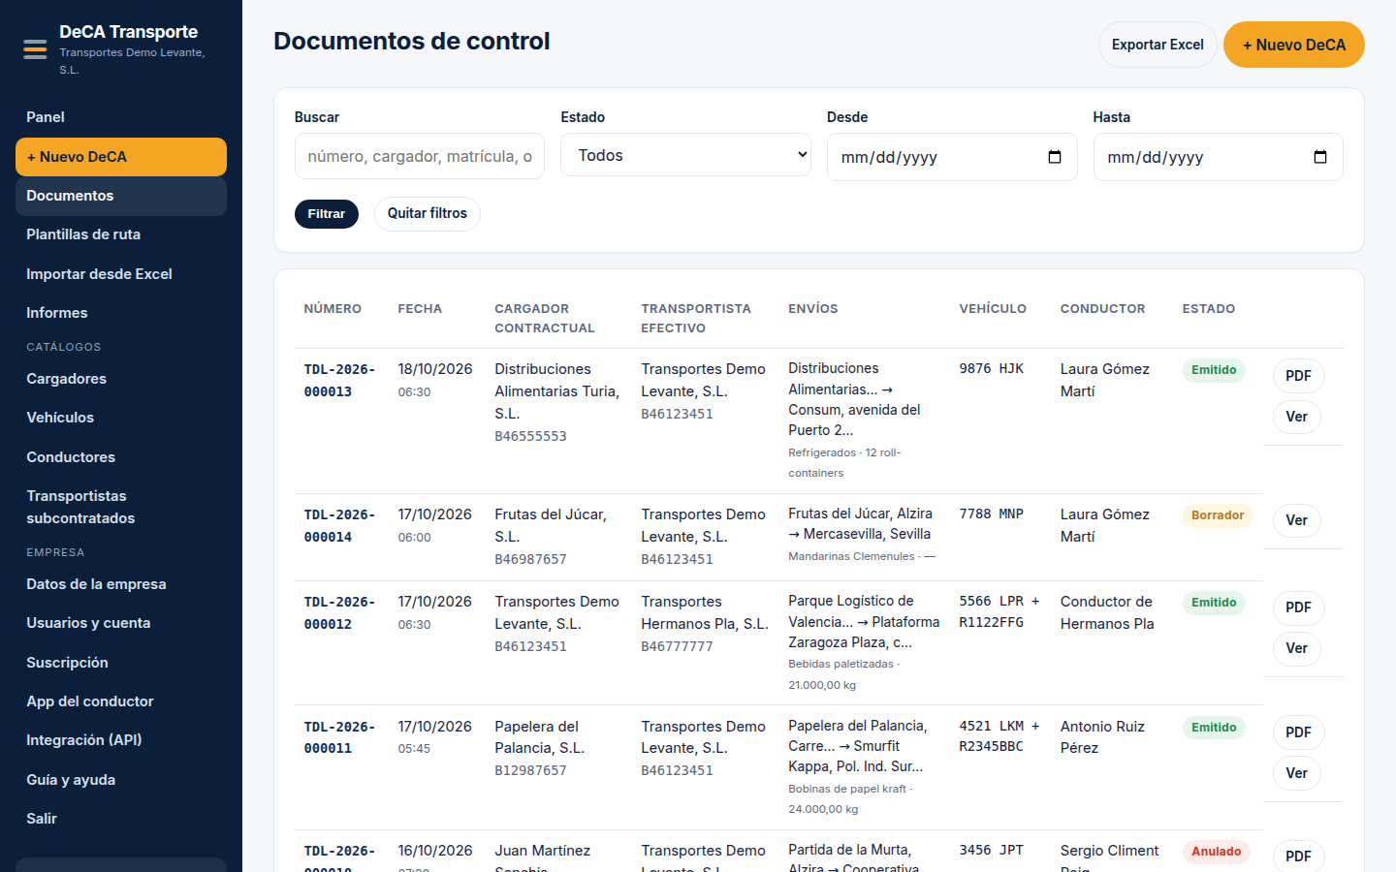Image resolution: width=1396 pixels, height=872 pixels.
Task: Download PDF of the Anulado document
Action: (x=1298, y=856)
